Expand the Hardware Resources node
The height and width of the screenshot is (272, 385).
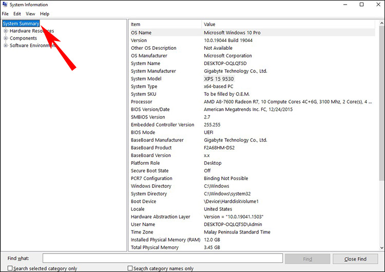[6, 31]
